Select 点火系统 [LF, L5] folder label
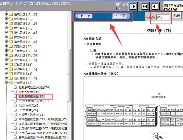The width and height of the screenshot is (183, 140). [25, 60]
